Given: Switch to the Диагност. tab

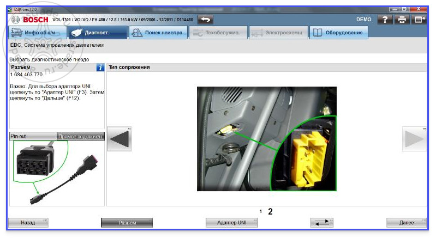Looking at the screenshot, I should tap(98, 33).
